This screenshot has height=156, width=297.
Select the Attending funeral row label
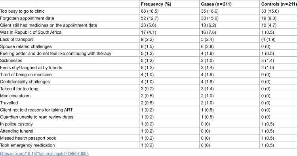(17, 131)
